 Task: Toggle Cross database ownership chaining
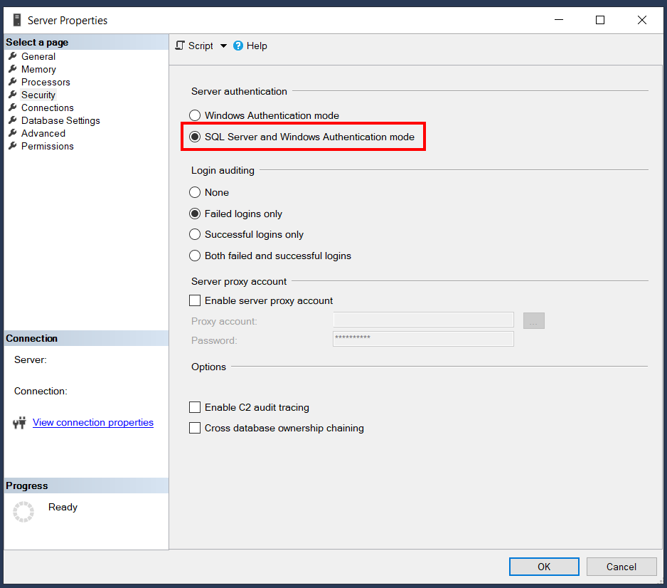pos(195,428)
